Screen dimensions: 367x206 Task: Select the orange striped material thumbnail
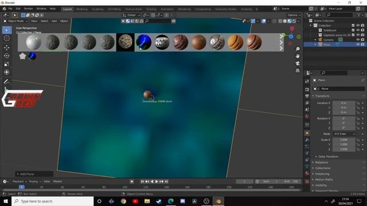[x=235, y=42]
